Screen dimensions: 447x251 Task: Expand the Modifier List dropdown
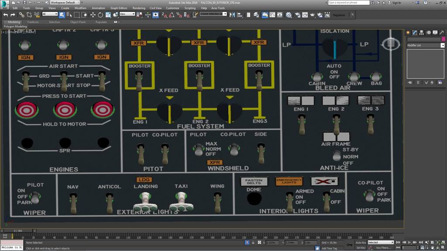point(442,45)
